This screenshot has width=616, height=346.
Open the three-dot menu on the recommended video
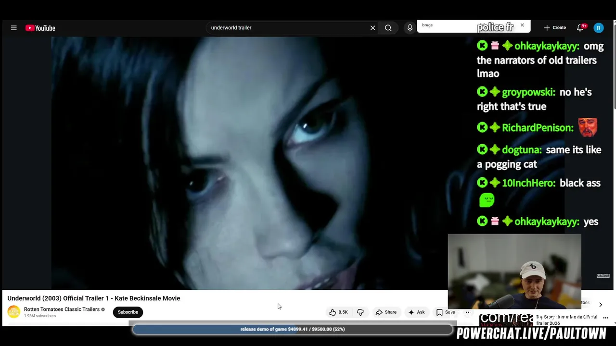click(x=605, y=318)
